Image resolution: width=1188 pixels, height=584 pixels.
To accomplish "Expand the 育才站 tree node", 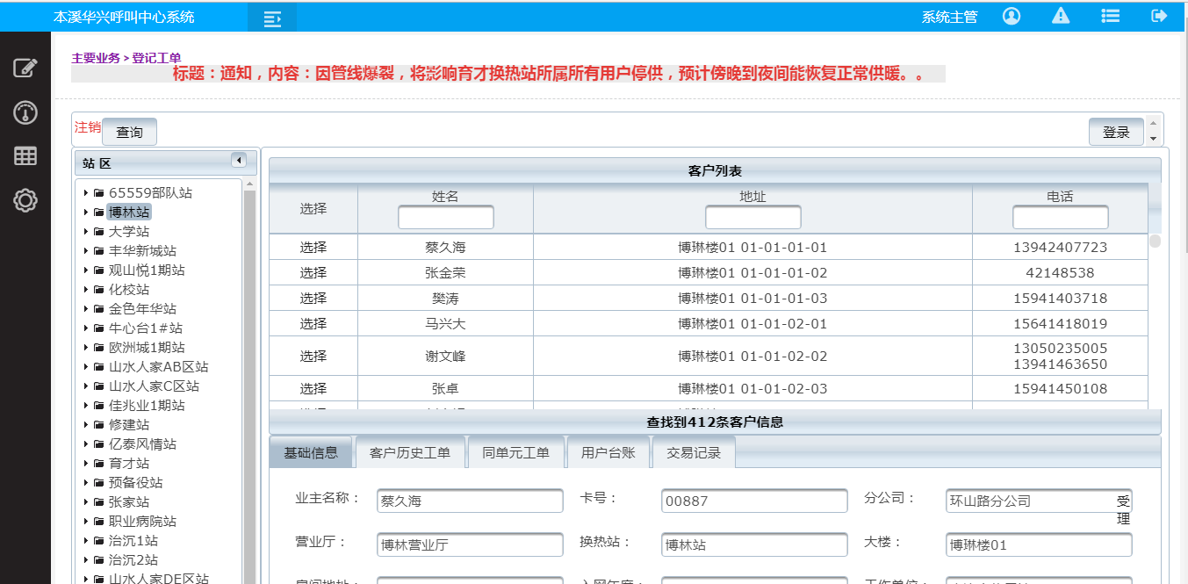I will tap(86, 463).
